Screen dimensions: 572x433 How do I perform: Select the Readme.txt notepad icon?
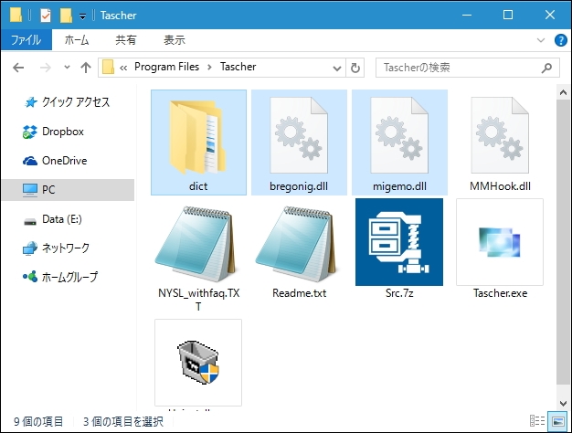point(299,243)
